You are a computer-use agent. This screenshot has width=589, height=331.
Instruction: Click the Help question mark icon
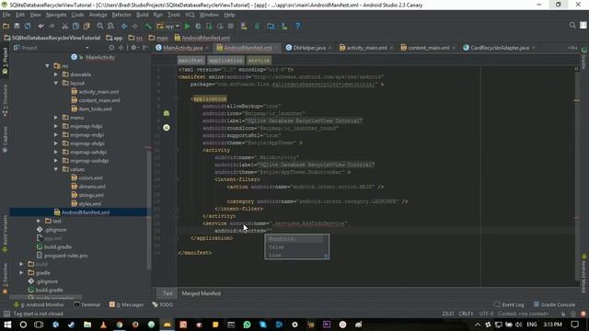[x=297, y=26]
